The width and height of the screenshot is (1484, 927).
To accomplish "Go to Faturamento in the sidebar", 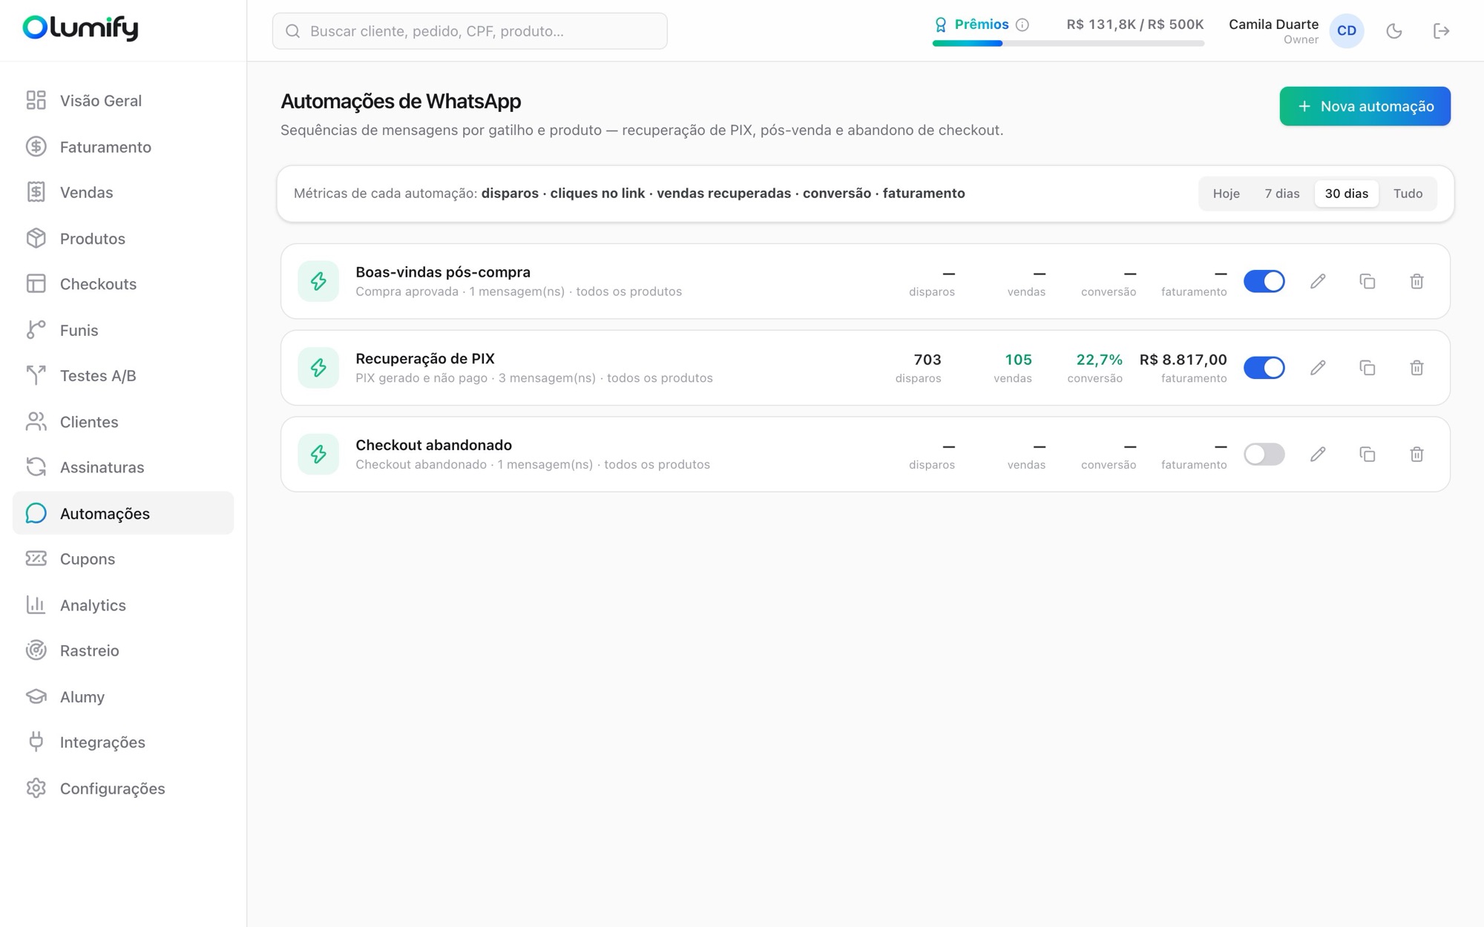I will coord(123,147).
